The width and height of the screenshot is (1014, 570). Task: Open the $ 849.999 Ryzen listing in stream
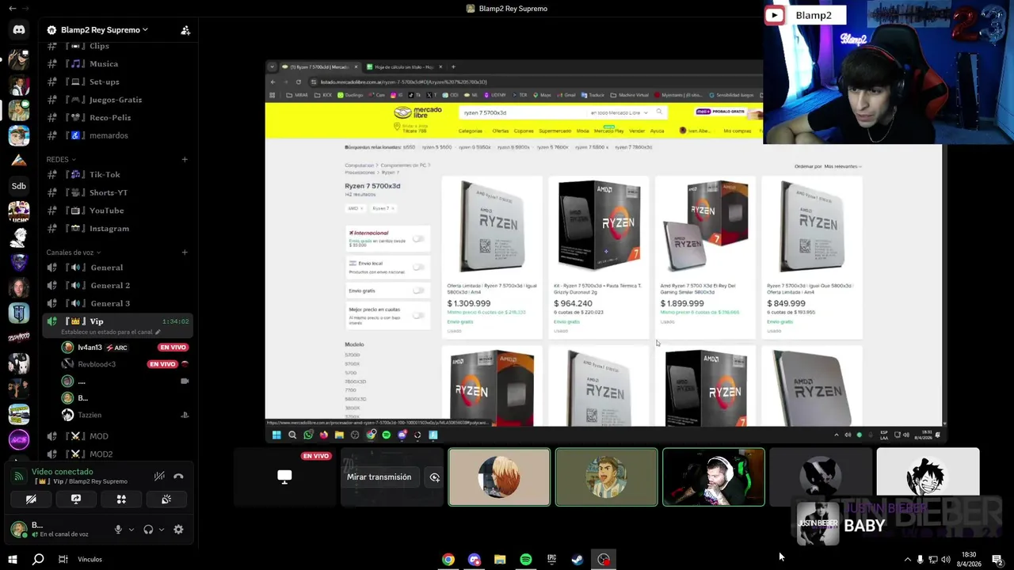pyautogui.click(x=811, y=257)
